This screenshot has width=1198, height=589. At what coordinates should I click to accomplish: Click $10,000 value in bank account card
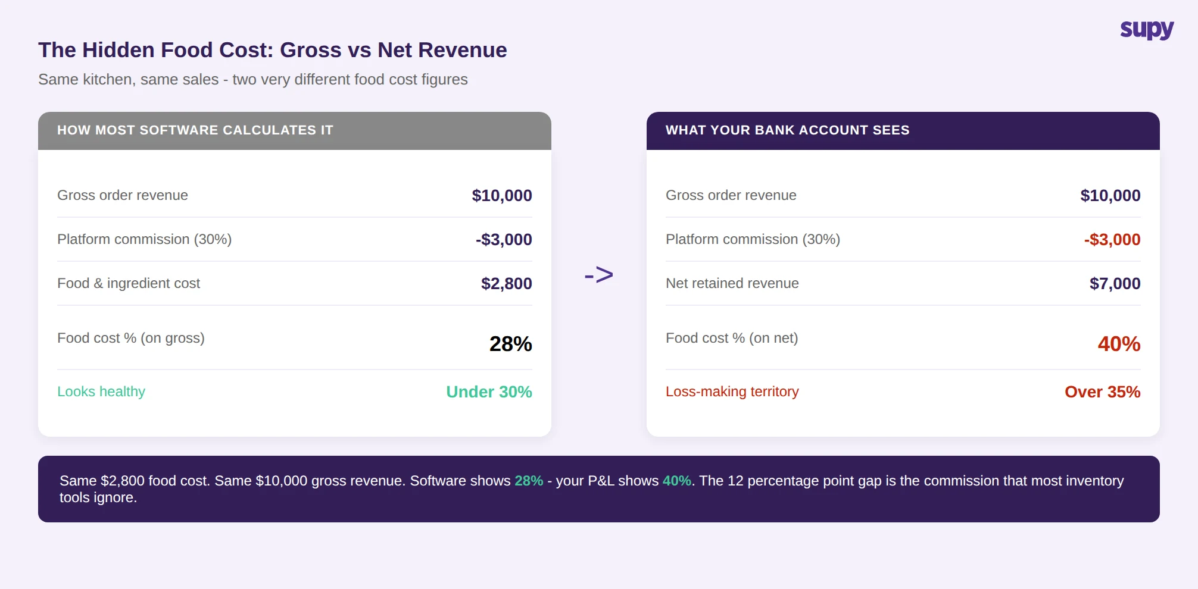(x=1110, y=195)
